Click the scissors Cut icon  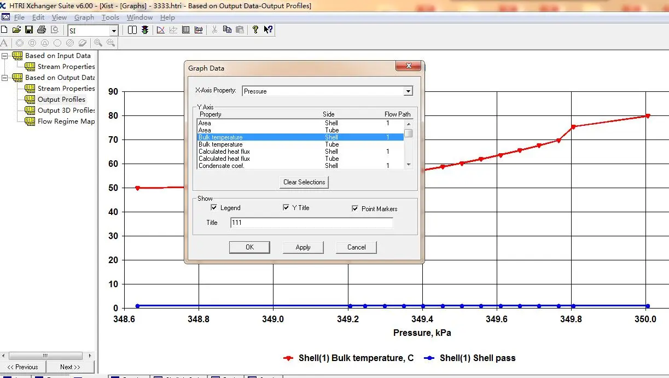[x=214, y=30]
